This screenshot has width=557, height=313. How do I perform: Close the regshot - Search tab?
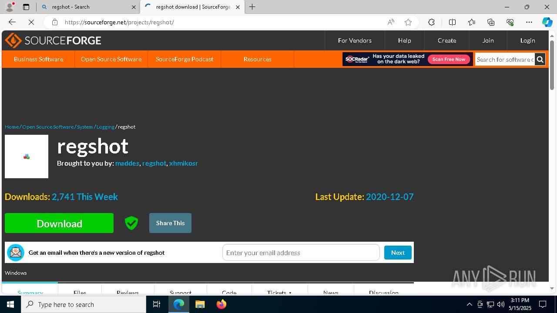[134, 7]
